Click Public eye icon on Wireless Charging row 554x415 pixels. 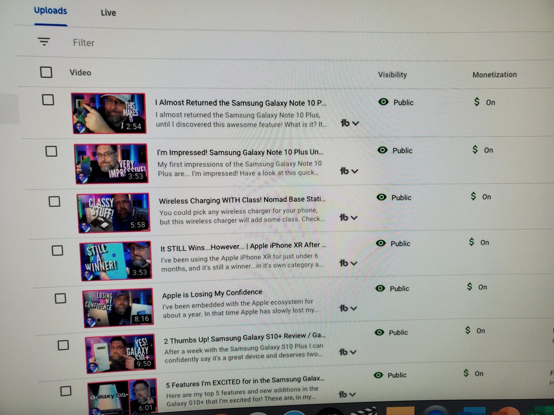(x=381, y=197)
